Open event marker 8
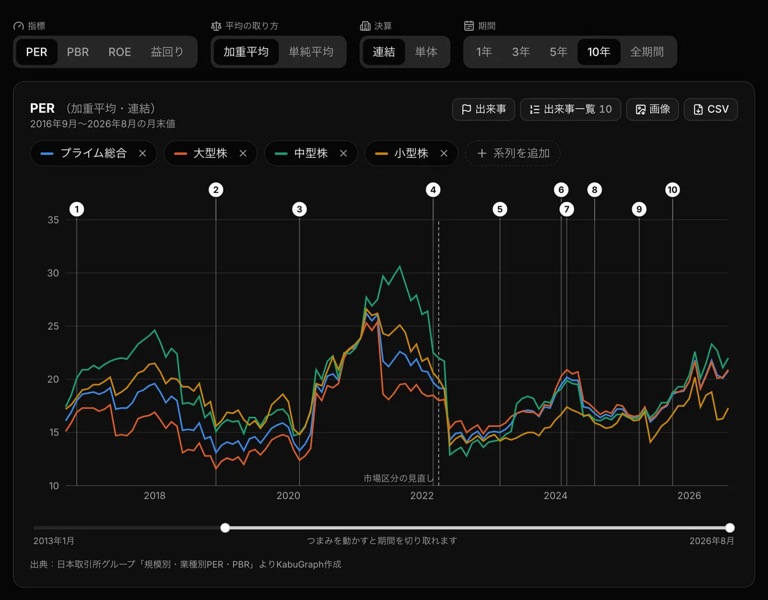The image size is (768, 600). [595, 190]
